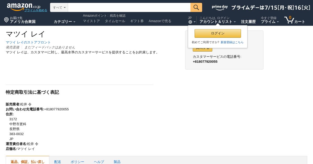Switch to the 配送 tab

tap(58, 162)
